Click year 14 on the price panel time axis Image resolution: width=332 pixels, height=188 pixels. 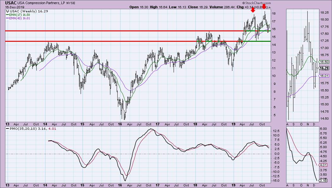45,124
